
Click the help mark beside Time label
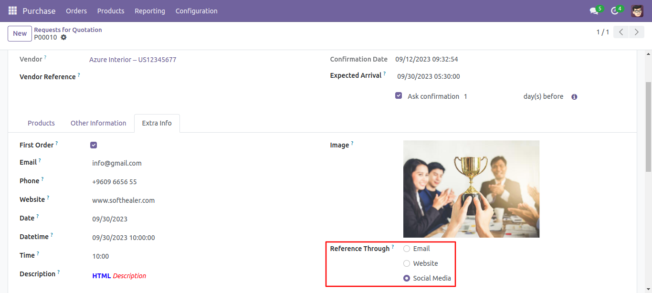tap(38, 253)
